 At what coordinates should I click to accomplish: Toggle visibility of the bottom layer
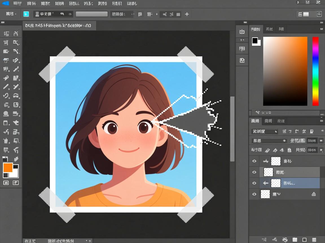[x=254, y=194]
